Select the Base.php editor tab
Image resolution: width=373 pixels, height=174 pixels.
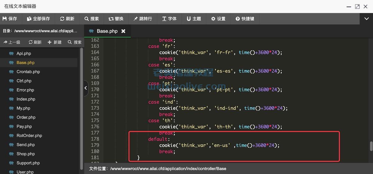coord(107,31)
